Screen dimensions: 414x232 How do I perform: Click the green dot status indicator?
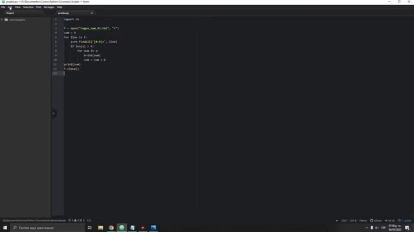tap(336, 220)
